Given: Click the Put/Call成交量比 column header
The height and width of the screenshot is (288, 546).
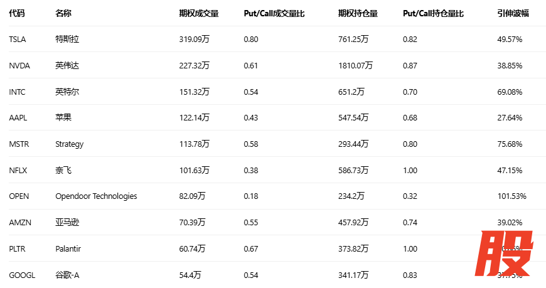Looking at the screenshot, I should [x=274, y=13].
